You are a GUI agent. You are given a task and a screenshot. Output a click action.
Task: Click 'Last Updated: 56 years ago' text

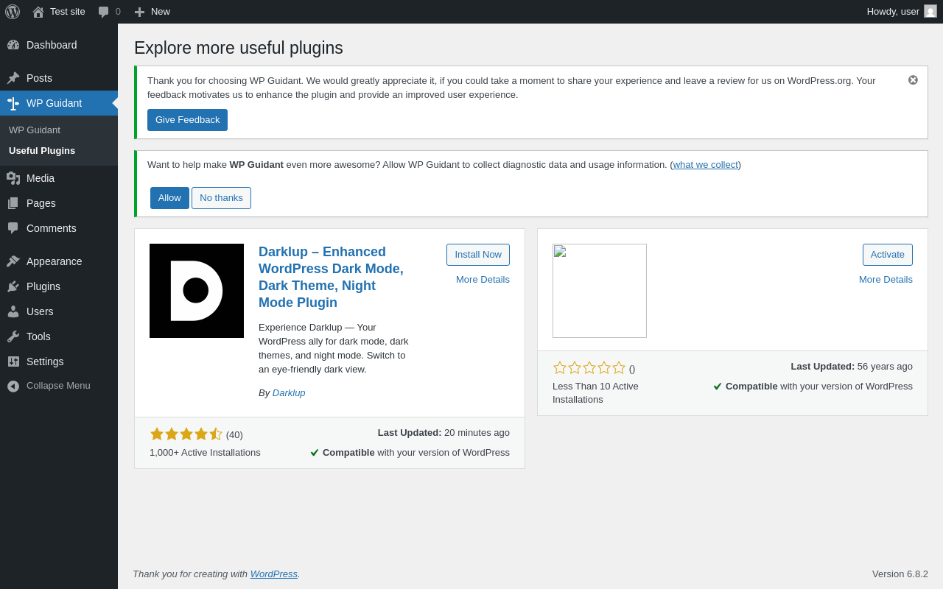[852, 367]
